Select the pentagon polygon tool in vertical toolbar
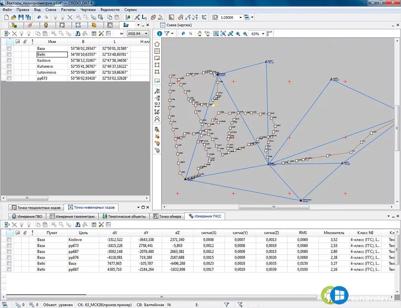Viewport: 401px width, 308px height. [x=157, y=44]
